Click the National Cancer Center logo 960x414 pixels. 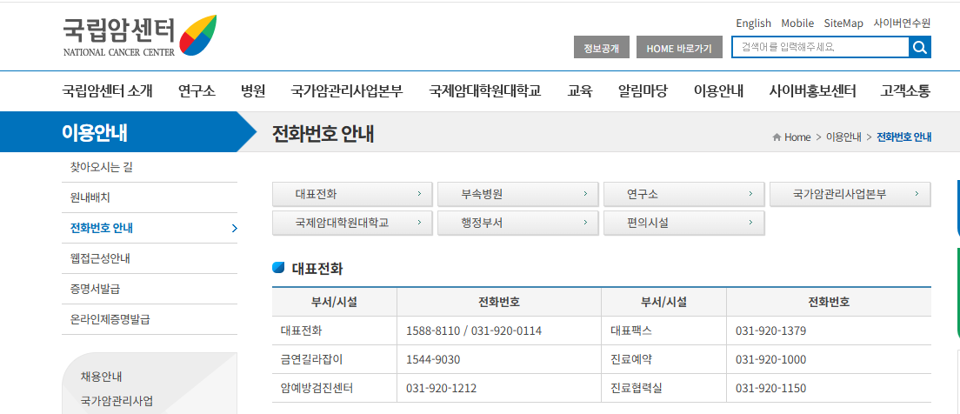140,36
